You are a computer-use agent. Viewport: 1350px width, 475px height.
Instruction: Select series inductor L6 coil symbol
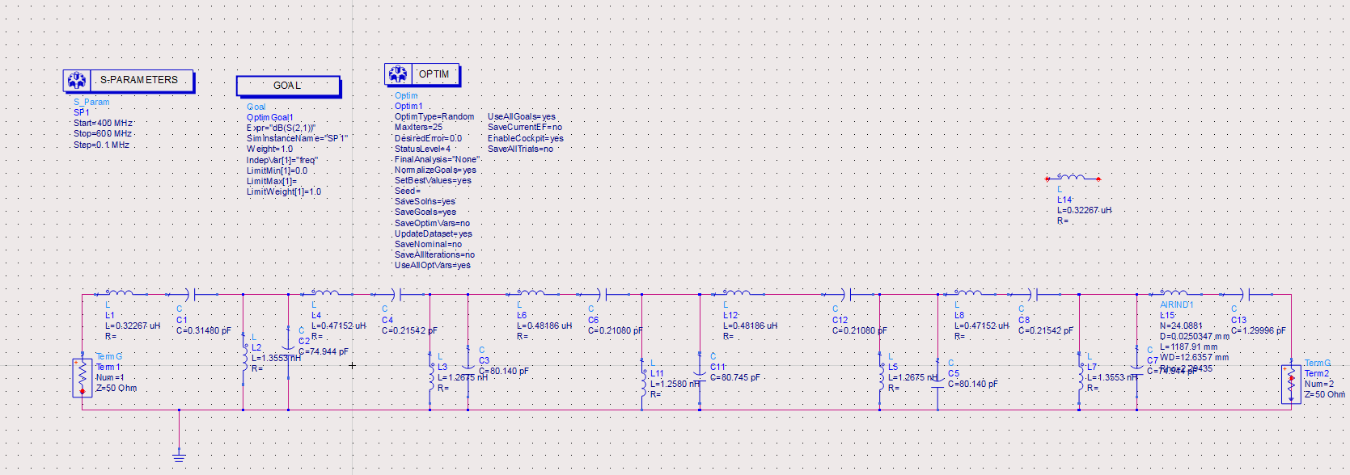point(531,292)
